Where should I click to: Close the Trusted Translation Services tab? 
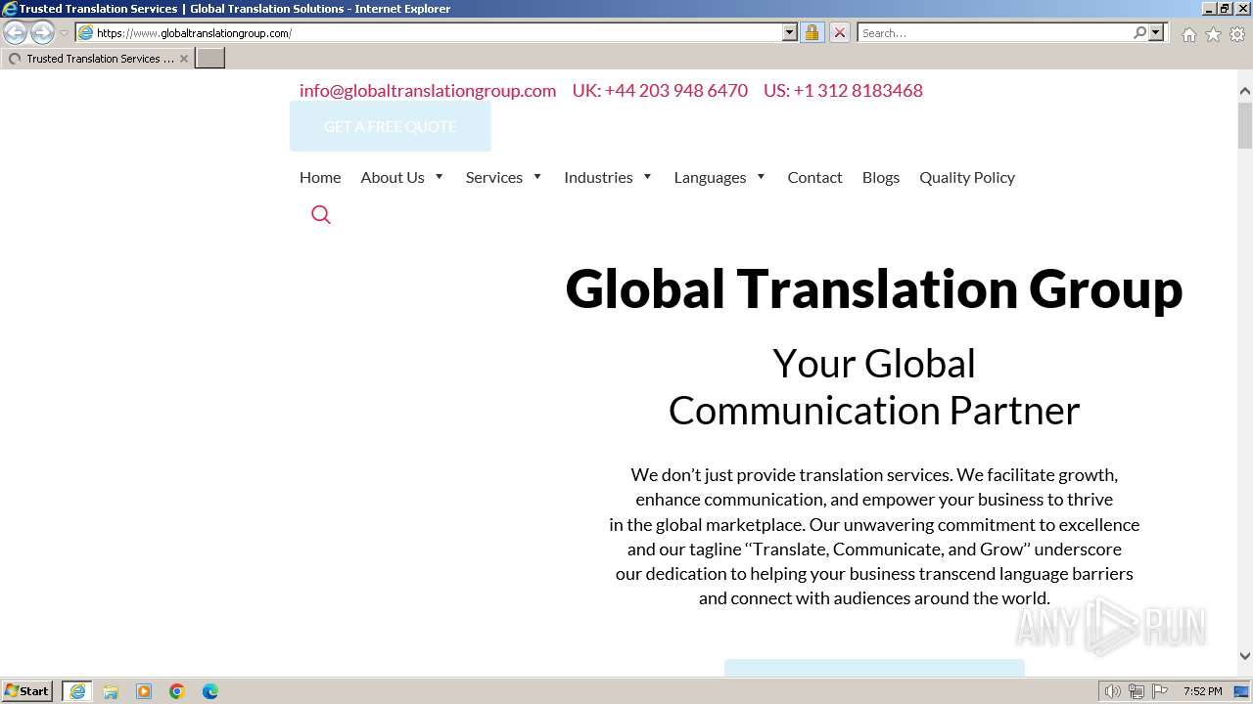pos(184,59)
